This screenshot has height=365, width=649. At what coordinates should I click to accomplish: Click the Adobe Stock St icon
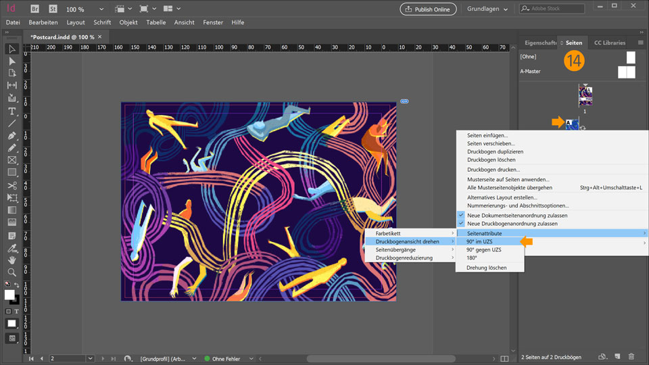(x=52, y=9)
